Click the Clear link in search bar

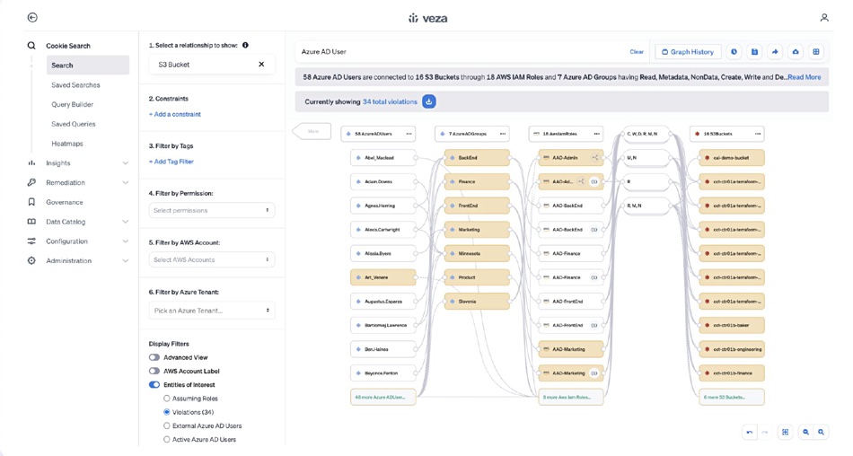tap(637, 52)
